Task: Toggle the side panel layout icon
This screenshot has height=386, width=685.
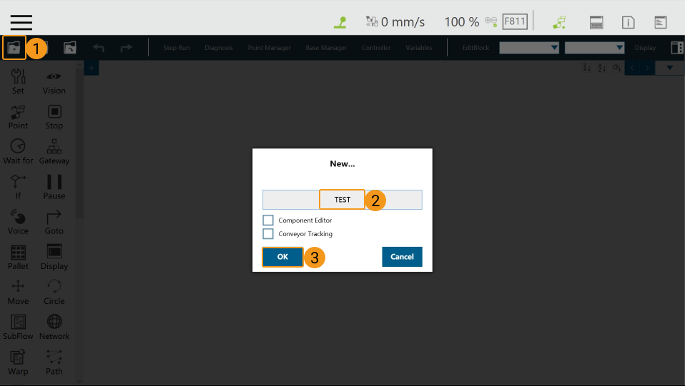Action: point(676,48)
